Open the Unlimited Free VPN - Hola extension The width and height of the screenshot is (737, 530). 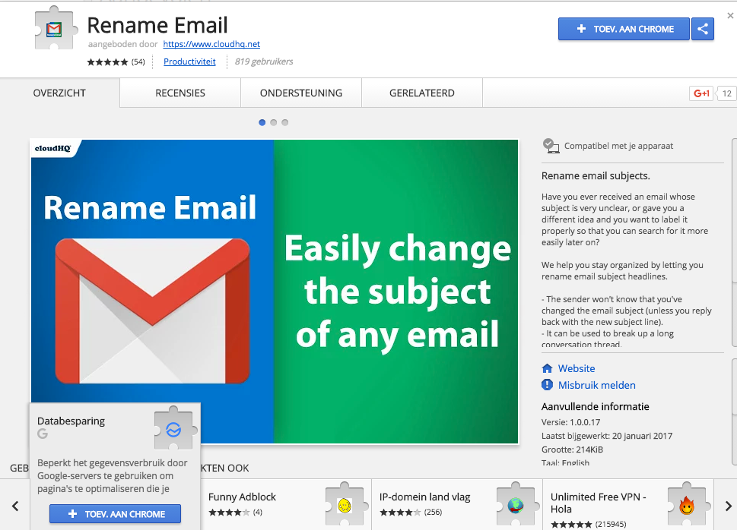(598, 503)
